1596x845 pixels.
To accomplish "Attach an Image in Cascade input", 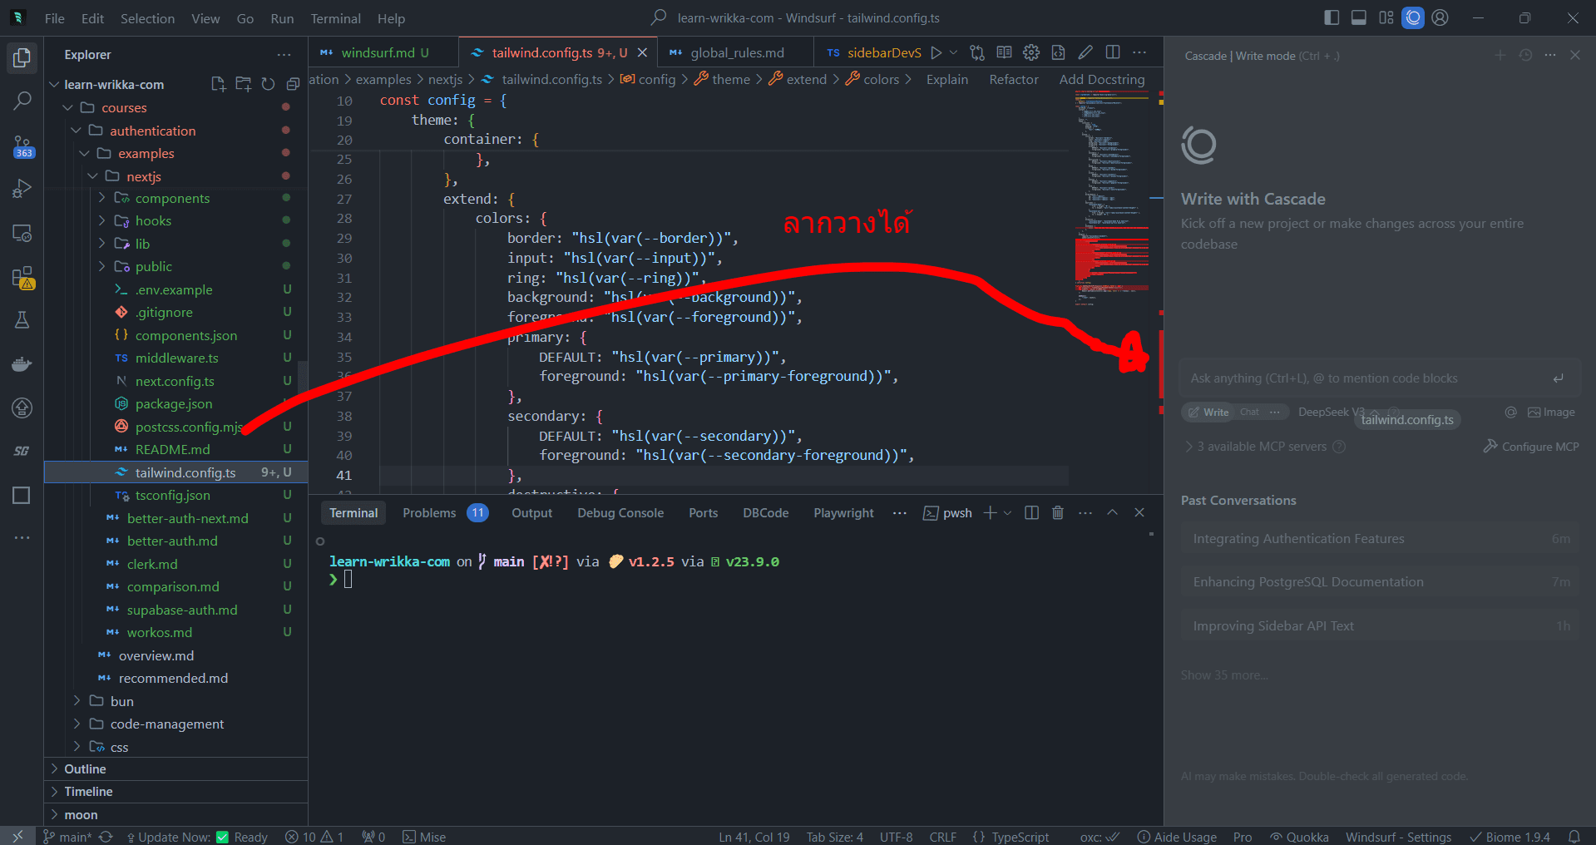I will tap(1551, 412).
